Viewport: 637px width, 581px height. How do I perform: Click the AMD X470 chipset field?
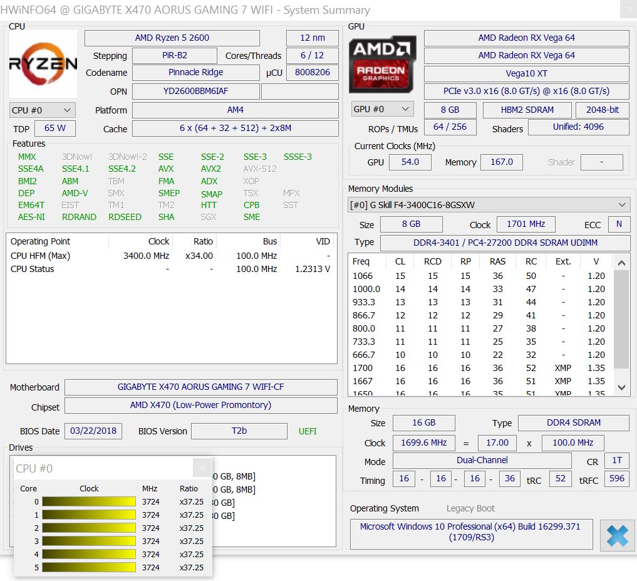[x=200, y=406]
